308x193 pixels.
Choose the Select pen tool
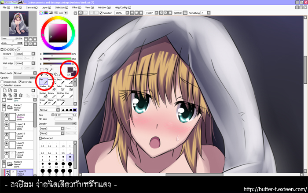pyautogui.click(x=60, y=89)
